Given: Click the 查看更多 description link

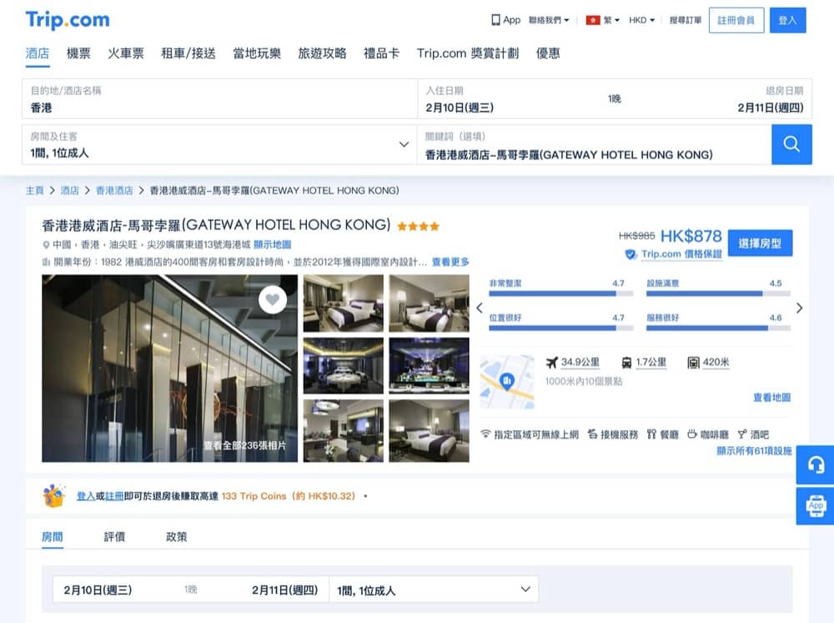Looking at the screenshot, I should point(450,262).
